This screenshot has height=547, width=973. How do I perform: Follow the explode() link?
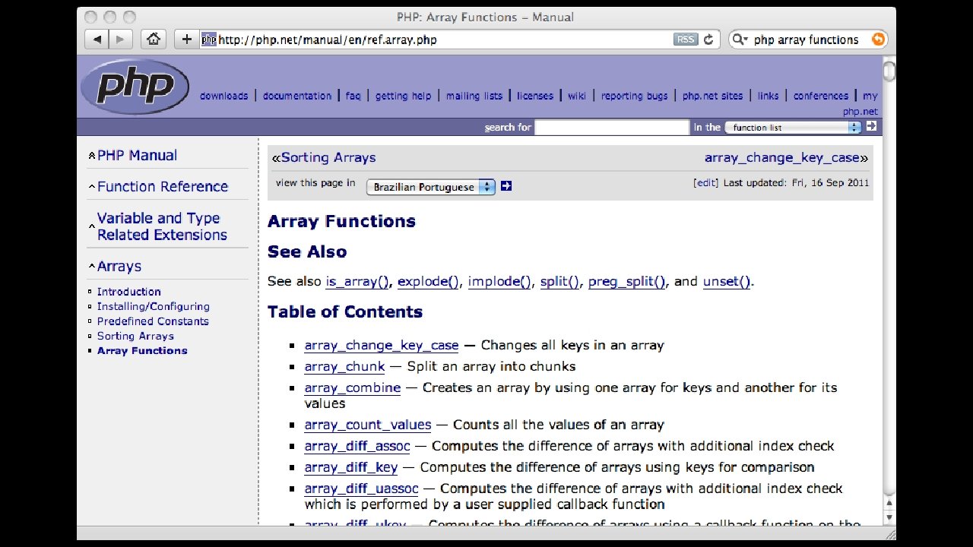click(427, 281)
